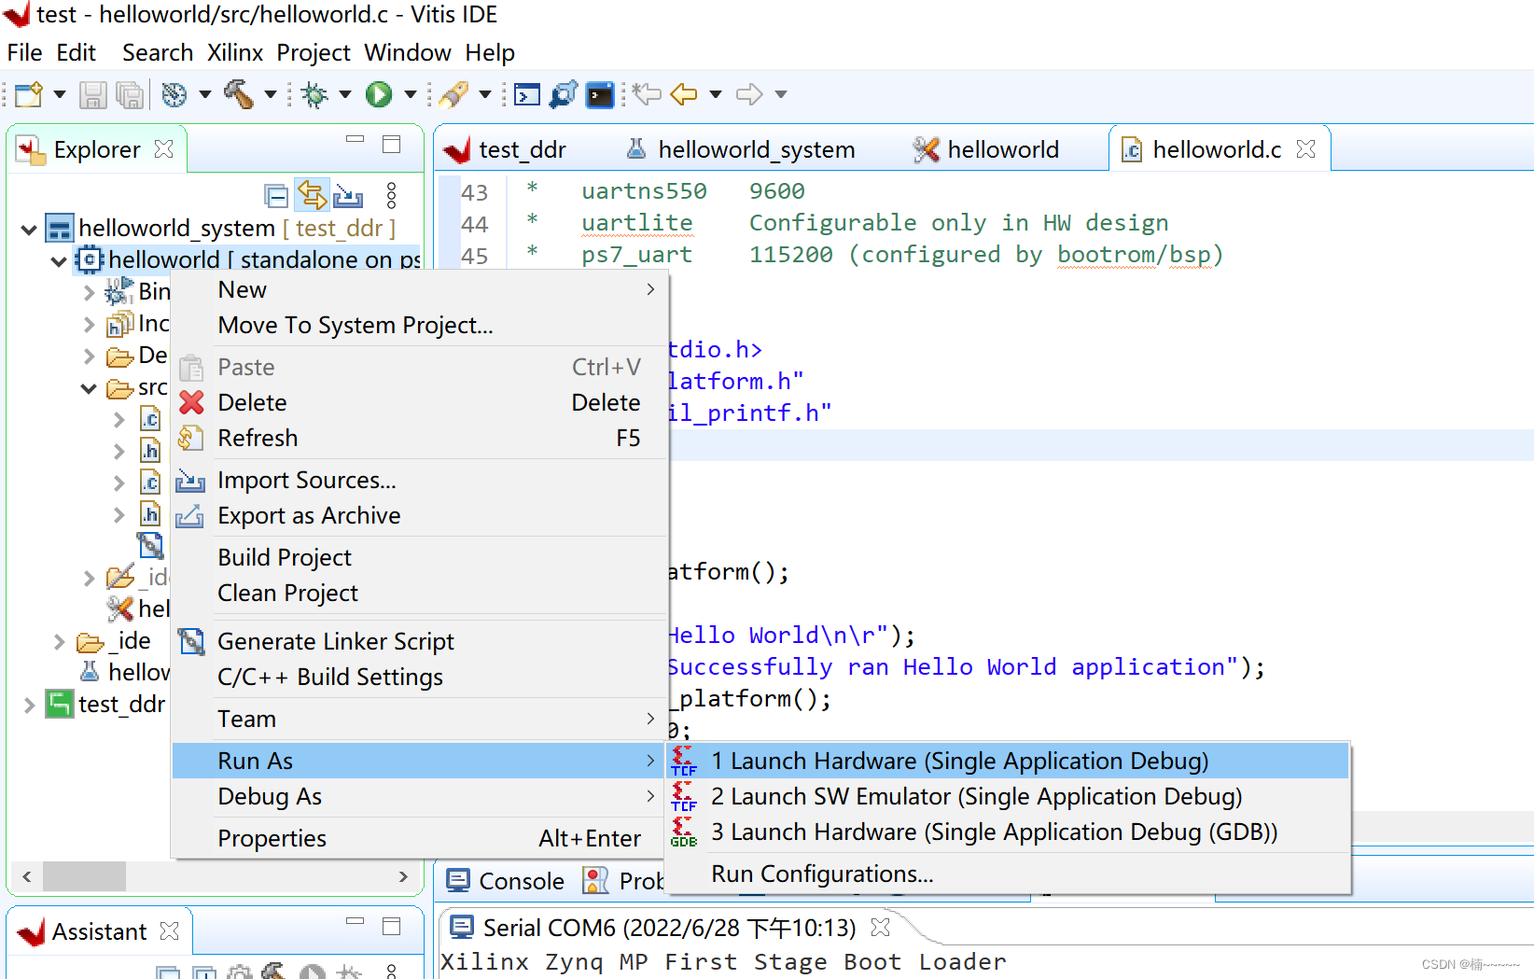Click the last edit location icon
Viewport: 1534px width, 979px height.
coord(647,94)
